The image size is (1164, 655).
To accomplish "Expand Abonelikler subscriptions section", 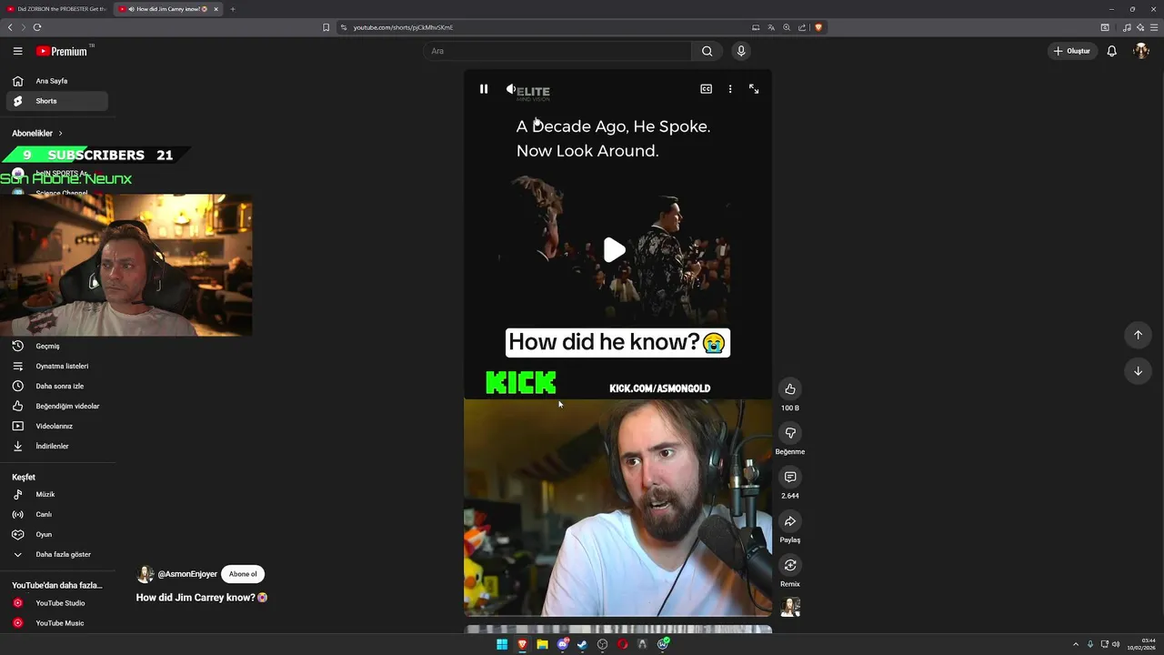I will click(x=37, y=133).
